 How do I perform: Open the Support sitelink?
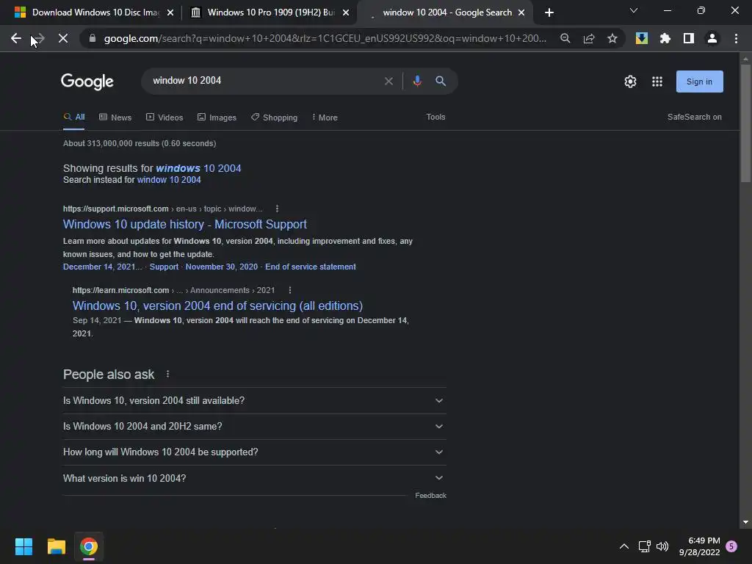coord(164,267)
